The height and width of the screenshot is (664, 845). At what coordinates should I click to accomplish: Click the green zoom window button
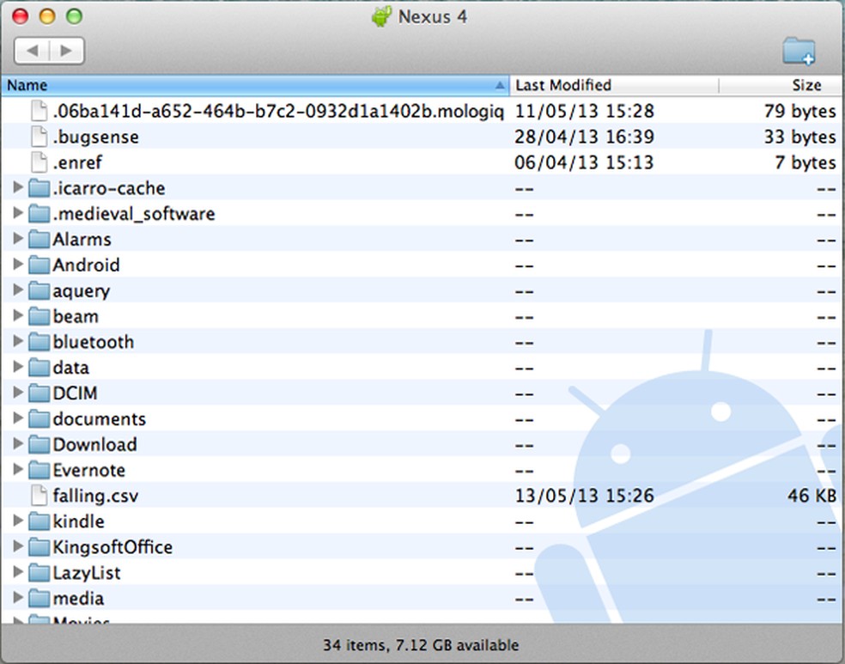(x=74, y=16)
